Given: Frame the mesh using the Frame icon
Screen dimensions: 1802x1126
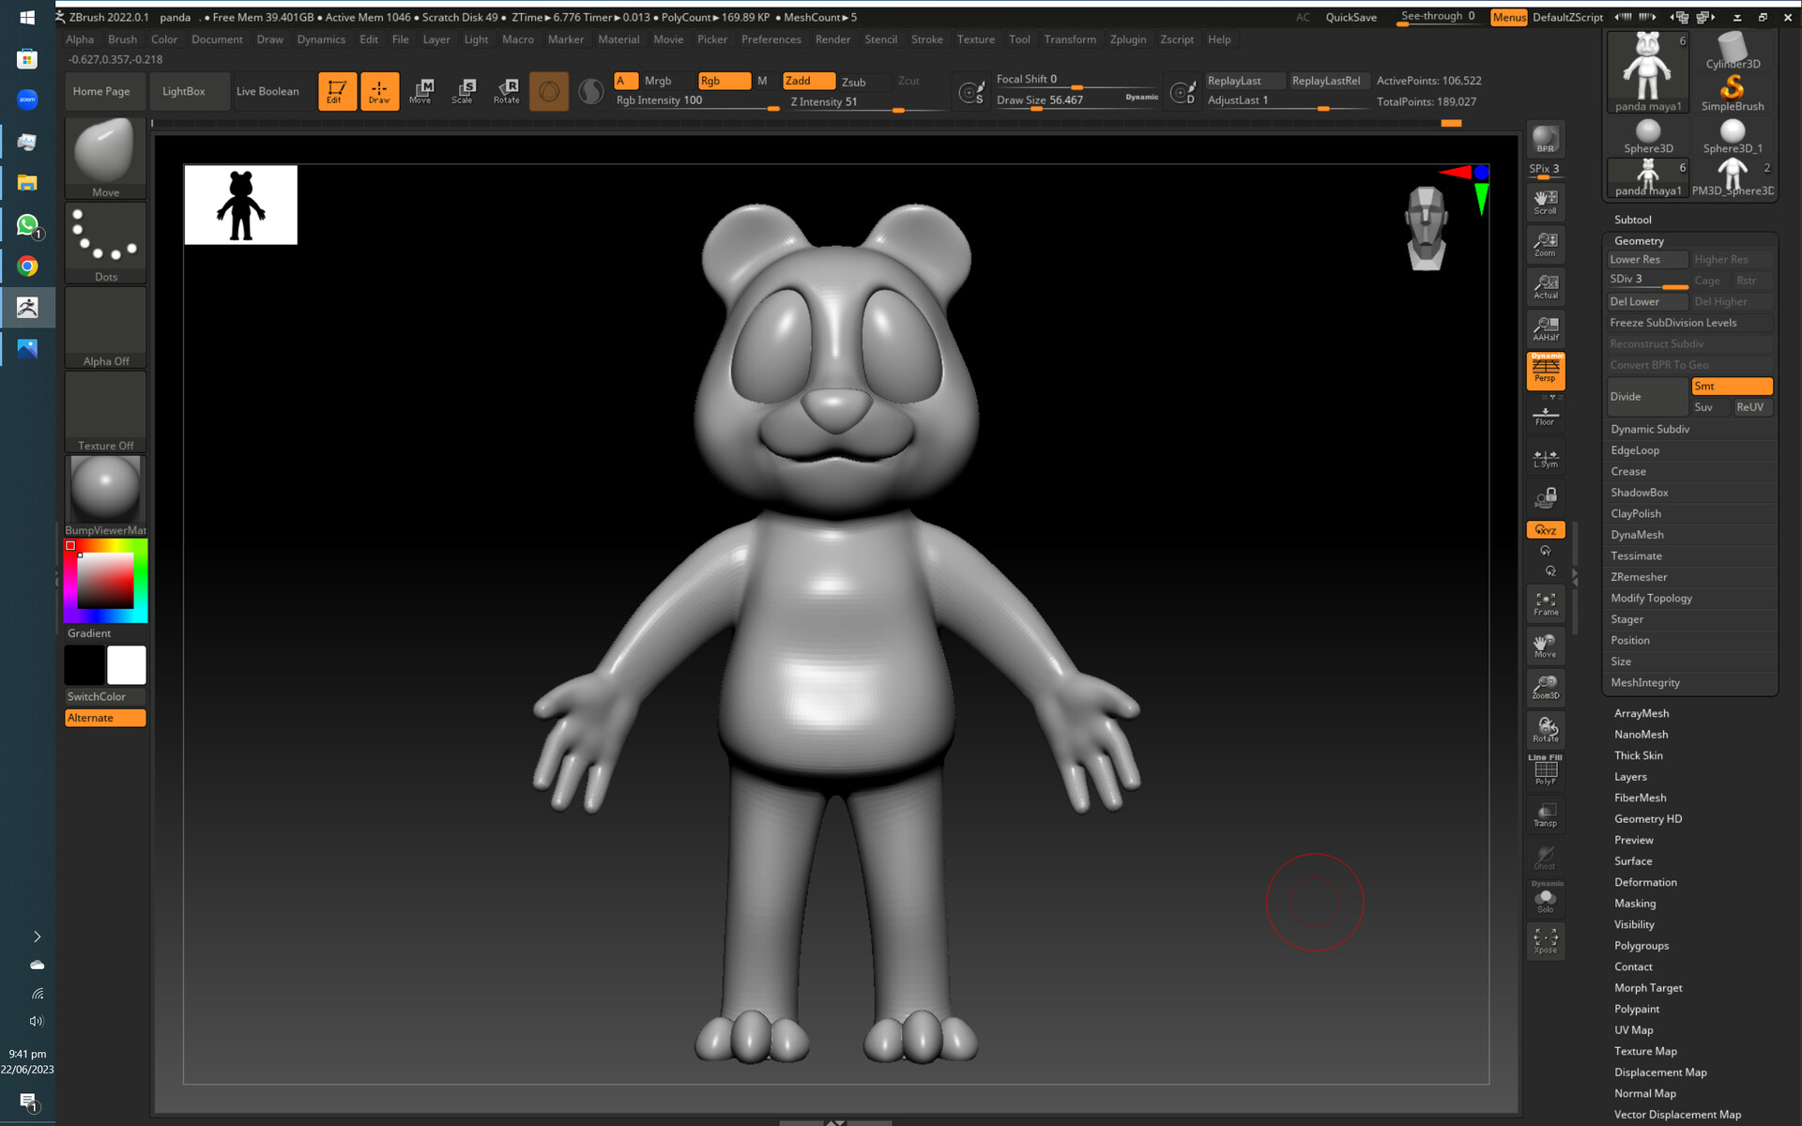Looking at the screenshot, I should pyautogui.click(x=1545, y=603).
